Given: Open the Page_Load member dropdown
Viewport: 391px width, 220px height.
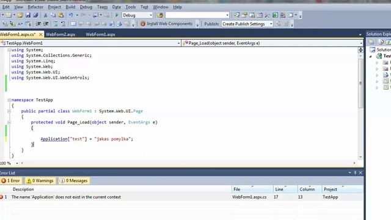Looking at the screenshot, I should point(361,43).
